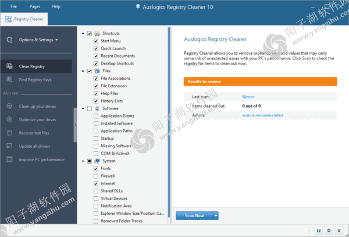Viewport: 349px width, 237px height.
Task: Click the Clean up your drives icon
Action: (9, 106)
